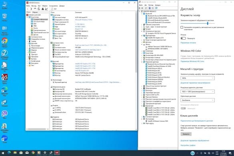Open the Параметри Windows HD Color link
Viewport: 234px width, 156px height.
click(x=192, y=61)
